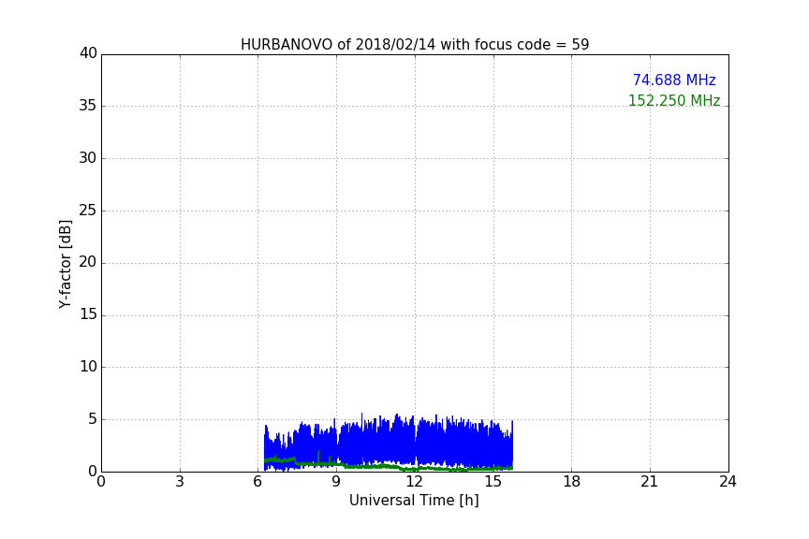The width and height of the screenshot is (809, 539).
Task: Click y-axis tick label '20'
Action: click(x=88, y=263)
